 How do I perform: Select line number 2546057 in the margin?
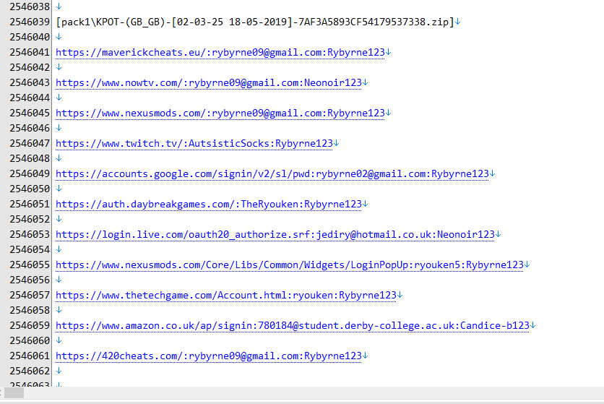[30, 296]
